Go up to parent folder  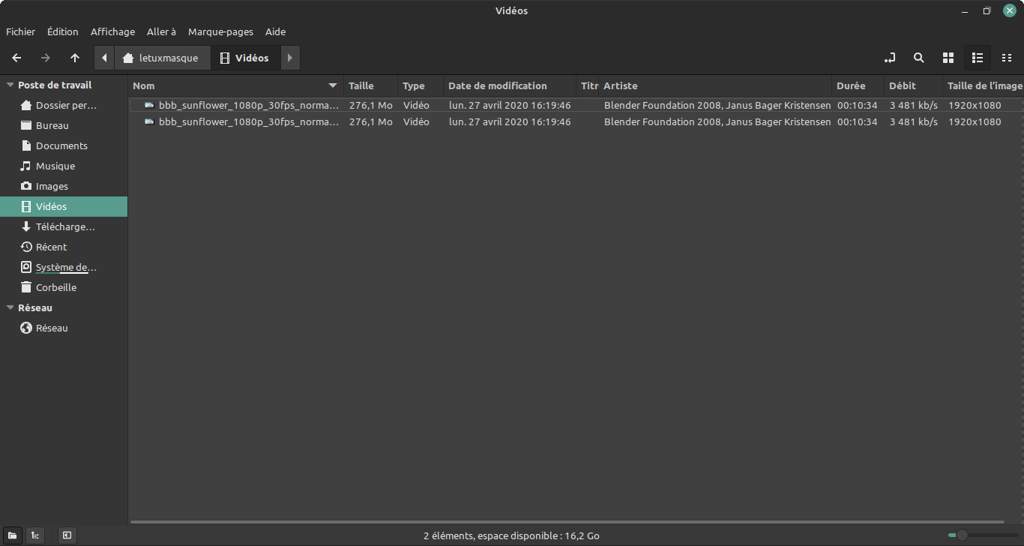coord(75,58)
